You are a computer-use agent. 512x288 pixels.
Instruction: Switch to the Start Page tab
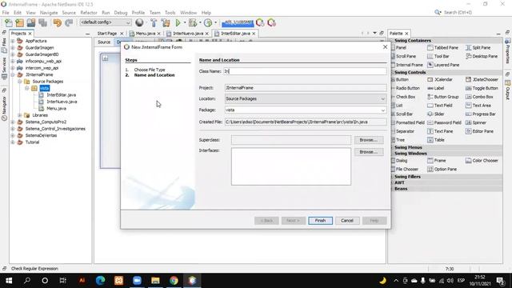[106, 34]
